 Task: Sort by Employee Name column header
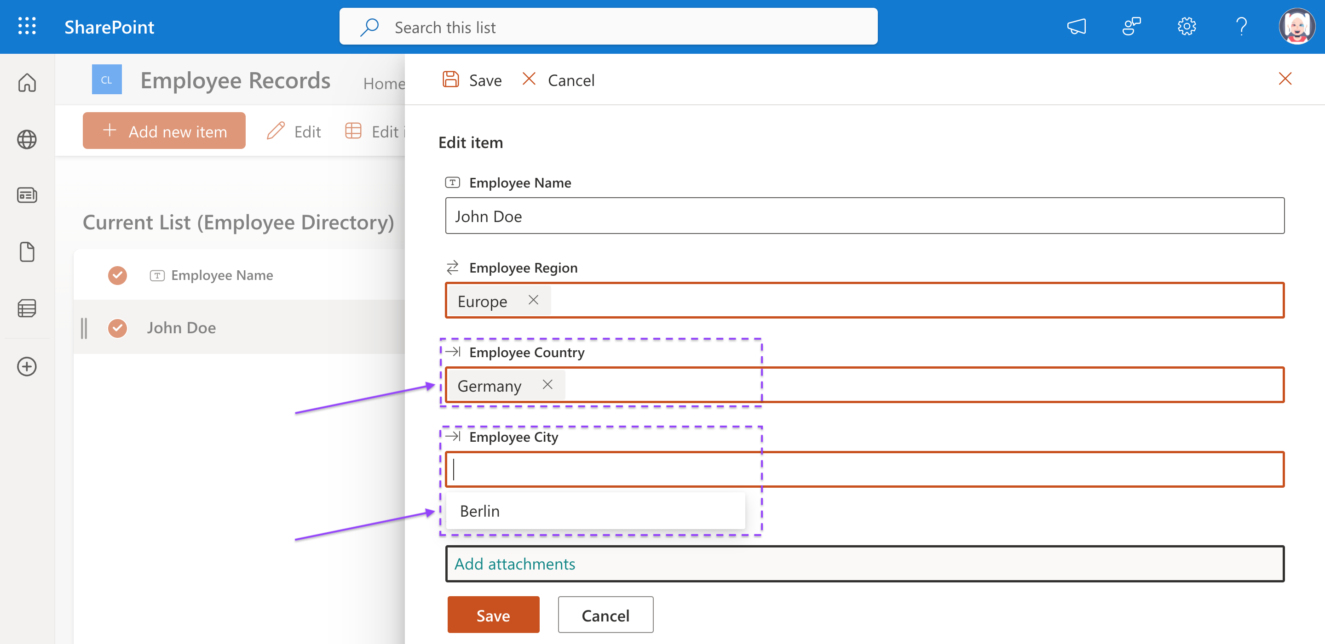(222, 275)
